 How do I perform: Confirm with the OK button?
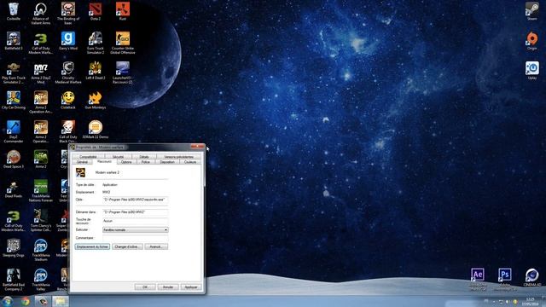[145, 287]
